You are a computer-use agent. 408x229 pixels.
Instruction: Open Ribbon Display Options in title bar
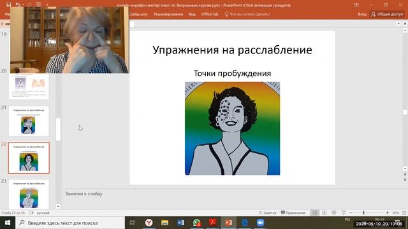[x=356, y=4]
